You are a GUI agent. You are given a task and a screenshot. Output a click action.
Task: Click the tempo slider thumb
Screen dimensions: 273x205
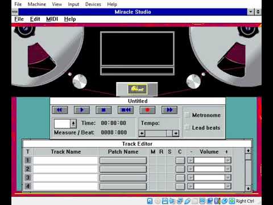169,133
